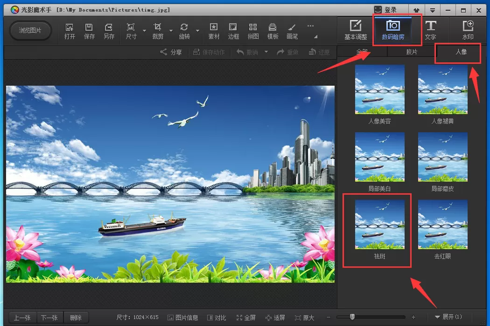
Task: Click the 旋转 rotate tool
Action: pyautogui.click(x=184, y=31)
